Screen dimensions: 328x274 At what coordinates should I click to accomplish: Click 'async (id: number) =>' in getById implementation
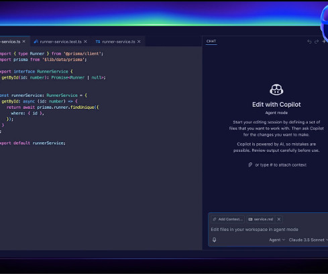[x=48, y=101]
